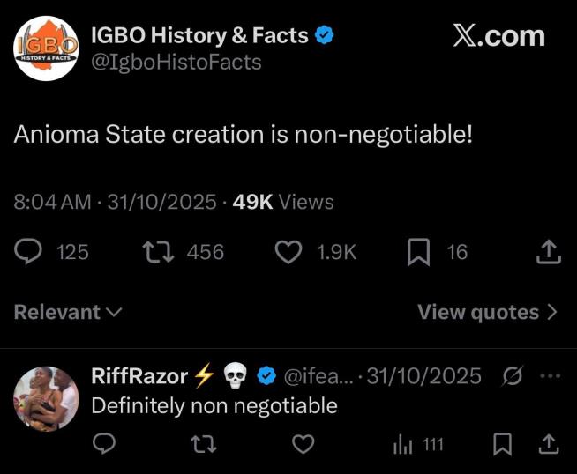Repost the Anioma State creation tweet
The image size is (577, 474).
pos(156,252)
